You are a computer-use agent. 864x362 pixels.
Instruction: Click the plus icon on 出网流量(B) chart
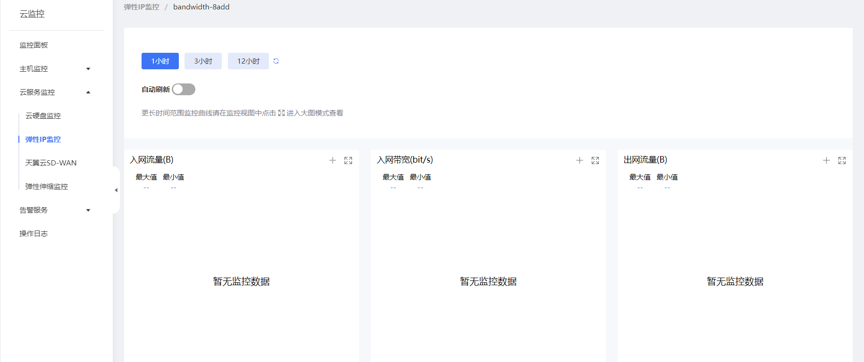click(826, 160)
